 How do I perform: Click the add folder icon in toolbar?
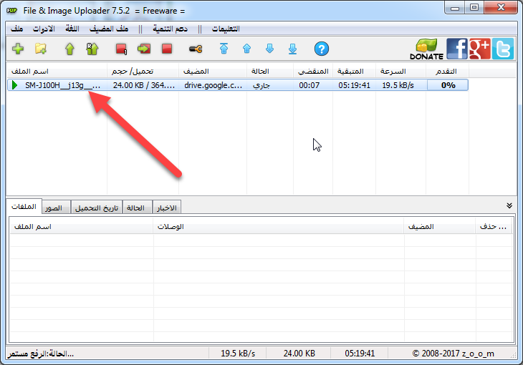pyautogui.click(x=41, y=49)
